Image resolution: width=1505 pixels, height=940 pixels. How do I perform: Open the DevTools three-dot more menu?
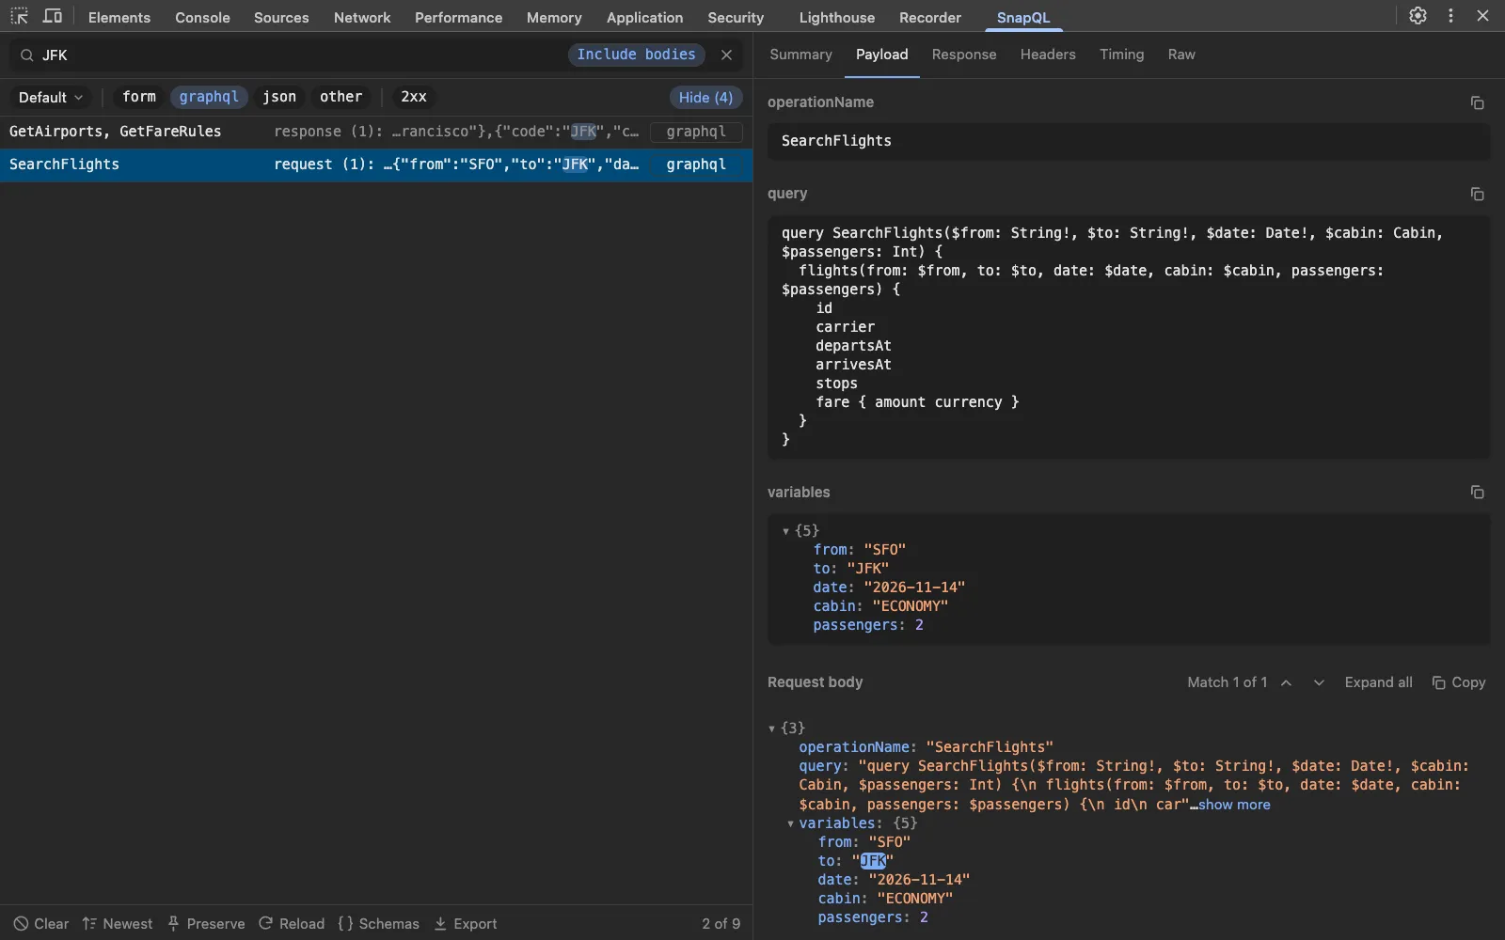pyautogui.click(x=1450, y=16)
